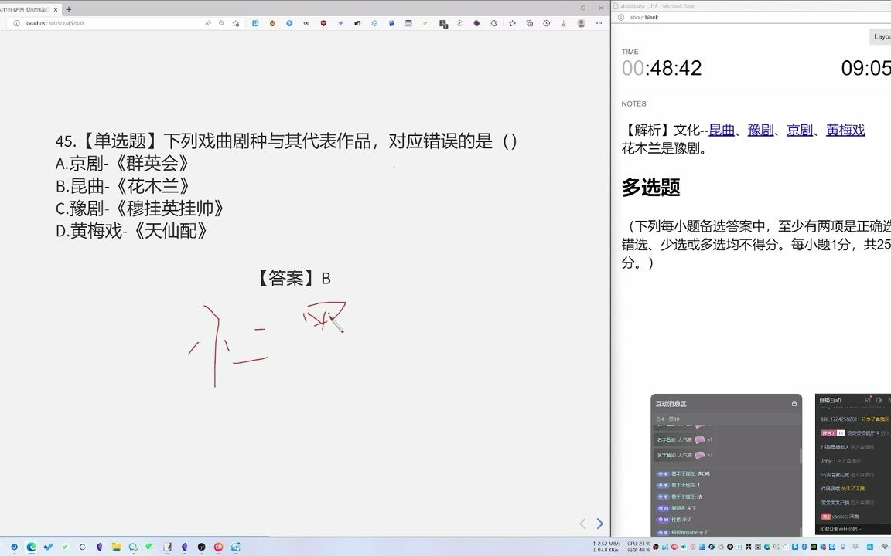Viewport: 891px width, 556px height.
Task: Open the Layout dropdown in the timer window
Action: 882,36
